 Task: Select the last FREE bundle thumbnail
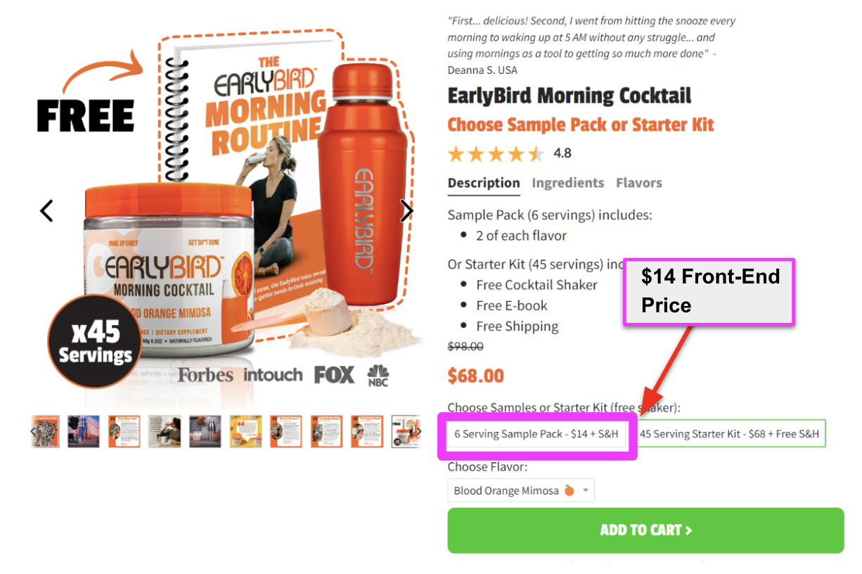[404, 431]
